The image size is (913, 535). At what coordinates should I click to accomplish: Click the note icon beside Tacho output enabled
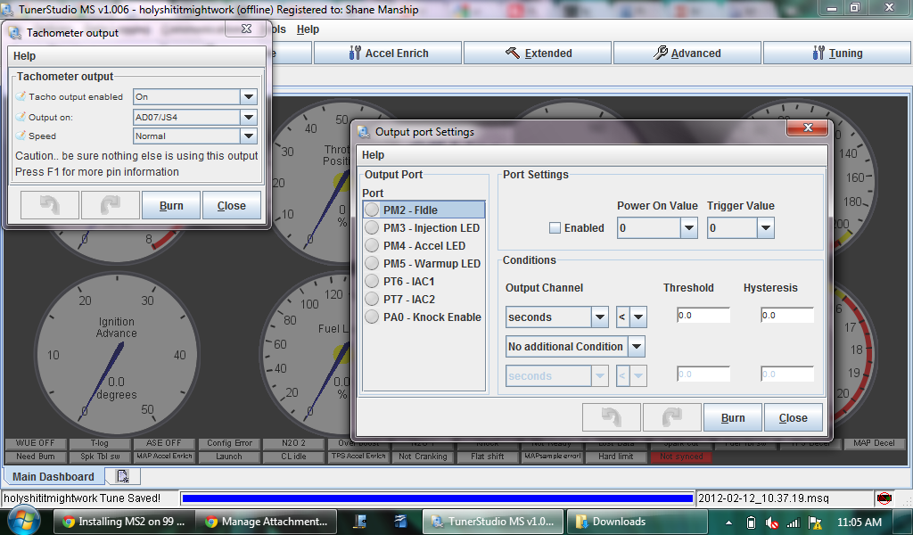click(21, 96)
